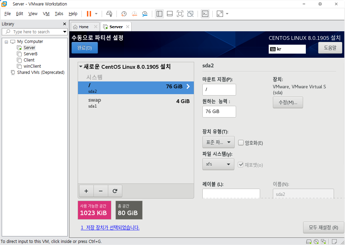Screen dimensions: 345x245
Task: Select the swap sda1 4 GiB partition row
Action: point(136,103)
